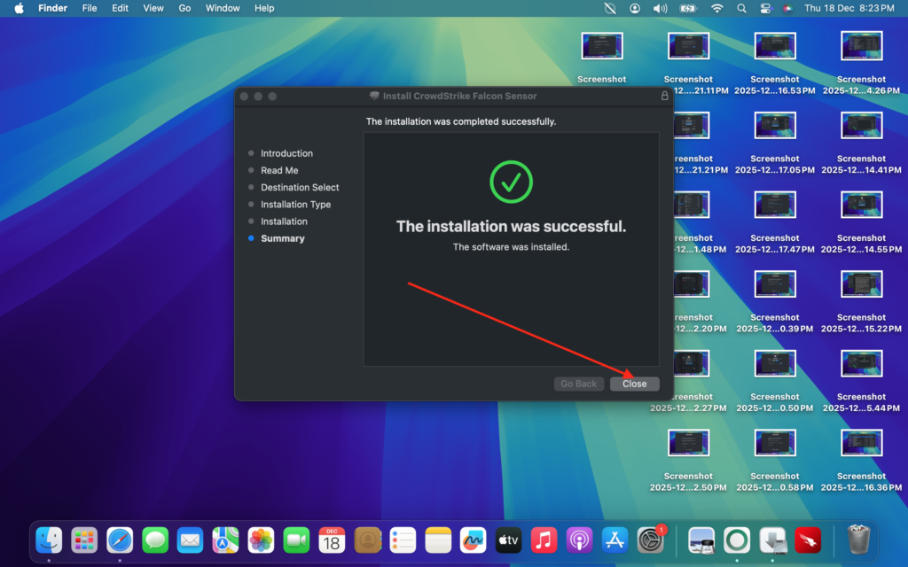This screenshot has height=567, width=908.
Task: Open the Trash in the Dock
Action: click(x=858, y=540)
